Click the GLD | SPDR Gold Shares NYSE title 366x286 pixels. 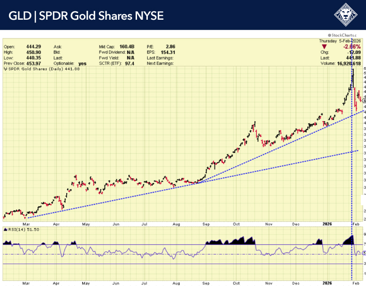click(86, 16)
